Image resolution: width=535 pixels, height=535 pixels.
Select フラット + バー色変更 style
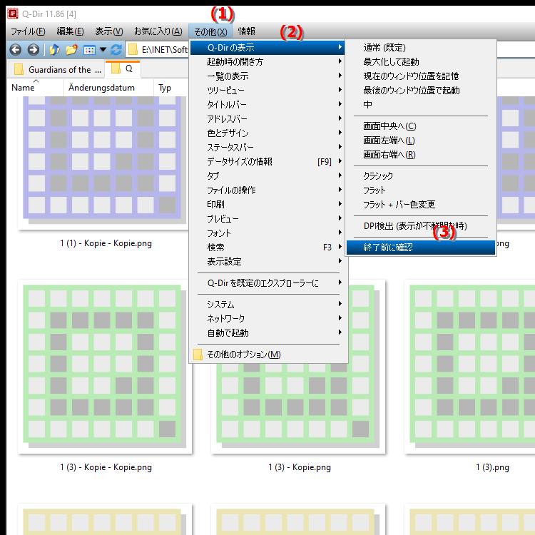coord(421,205)
